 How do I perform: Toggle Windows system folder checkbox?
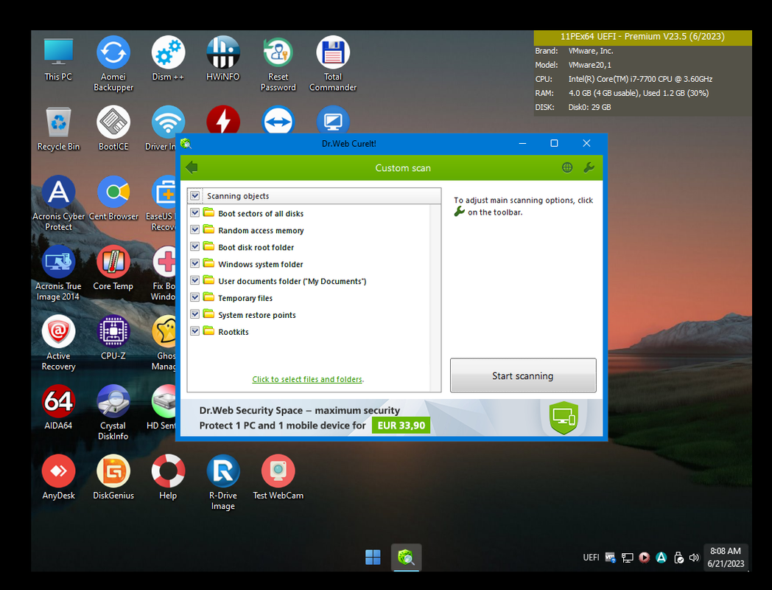[195, 263]
